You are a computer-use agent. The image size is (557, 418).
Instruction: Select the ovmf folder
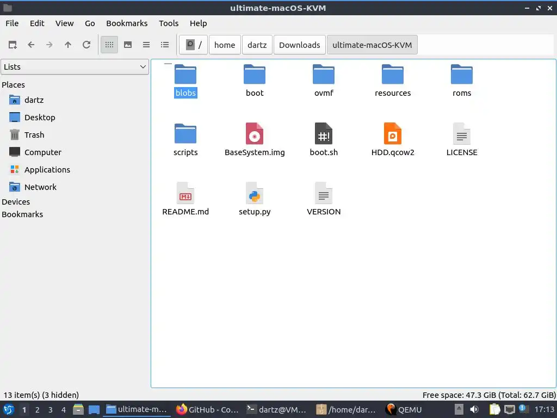point(324,81)
